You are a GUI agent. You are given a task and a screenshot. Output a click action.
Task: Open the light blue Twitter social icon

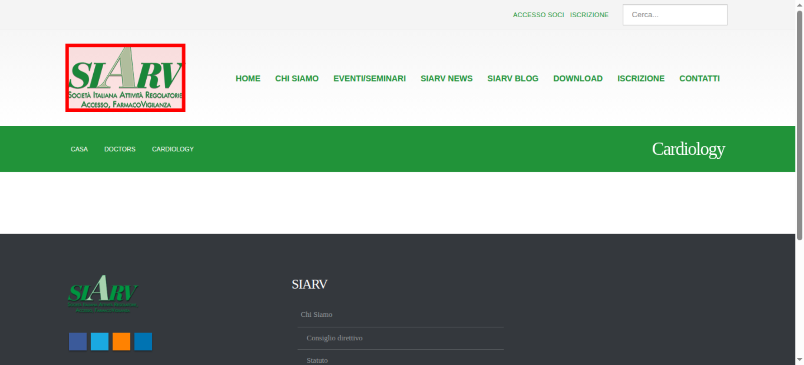[100, 341]
